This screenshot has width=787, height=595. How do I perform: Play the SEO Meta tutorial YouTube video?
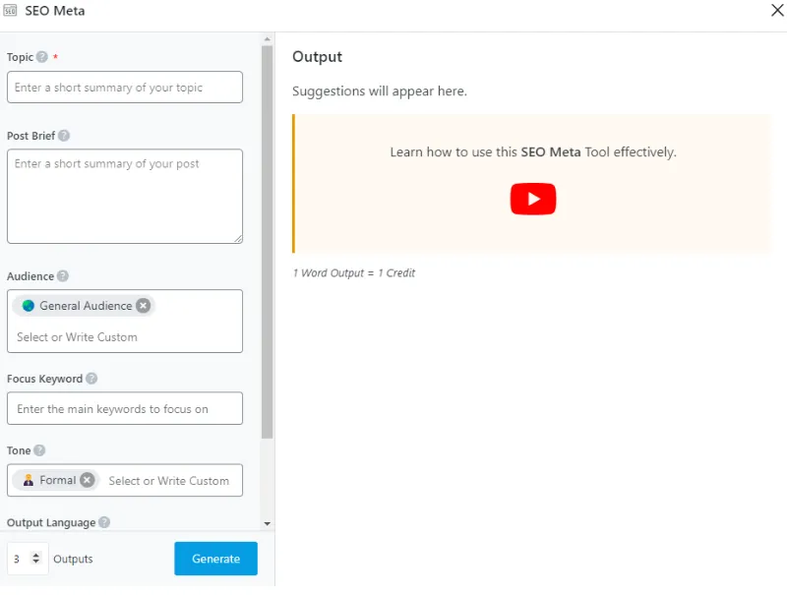click(x=532, y=199)
